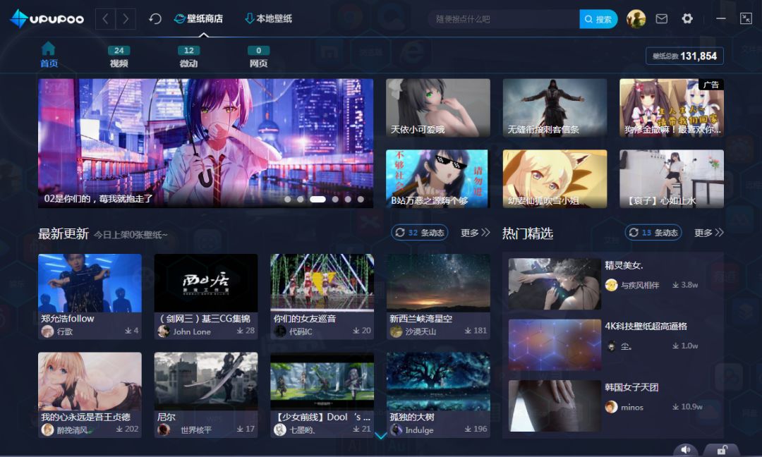762x457 pixels.
Task: Click 更多 next to 热门精选
Action: 709,233
